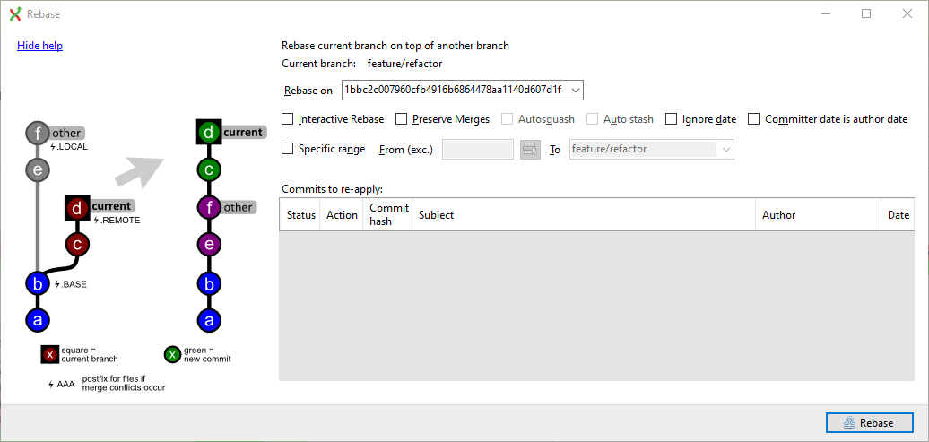Click the From (exc.) input field

[478, 150]
